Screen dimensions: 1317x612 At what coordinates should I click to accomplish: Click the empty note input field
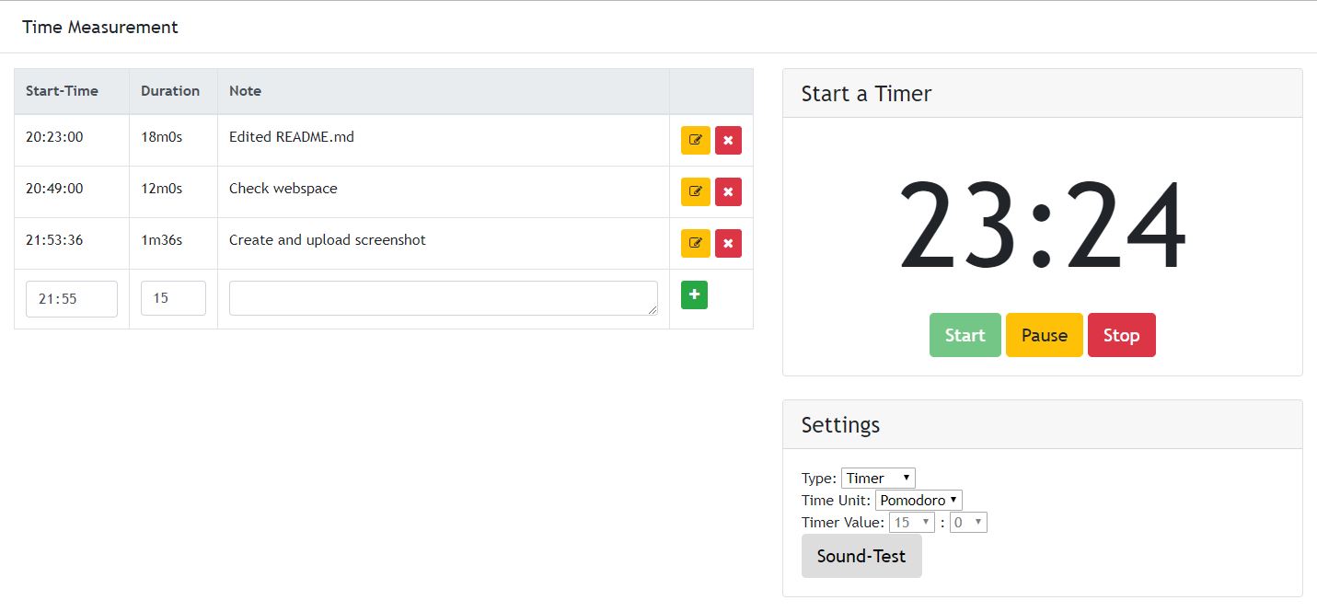[443, 294]
